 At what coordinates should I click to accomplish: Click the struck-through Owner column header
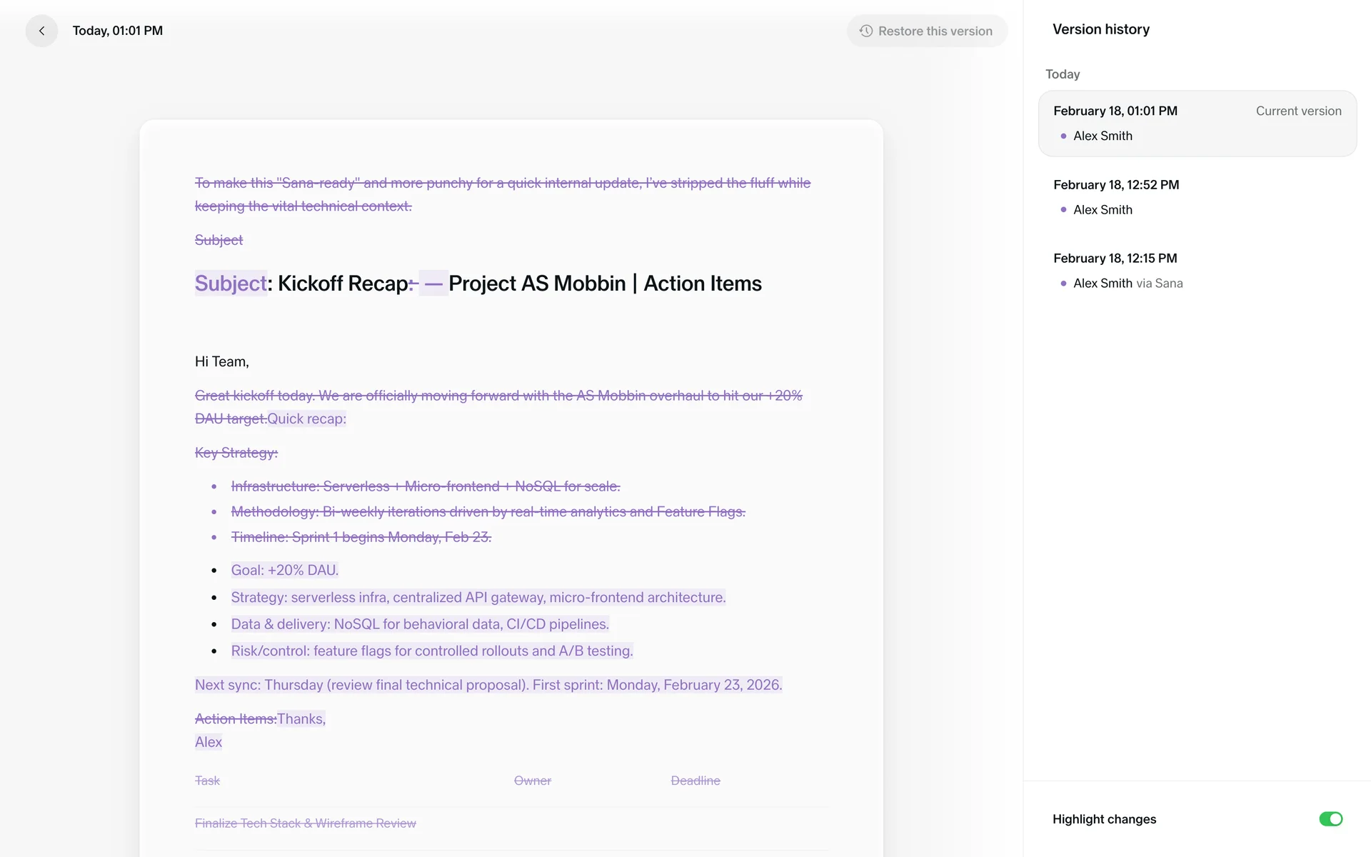[532, 781]
